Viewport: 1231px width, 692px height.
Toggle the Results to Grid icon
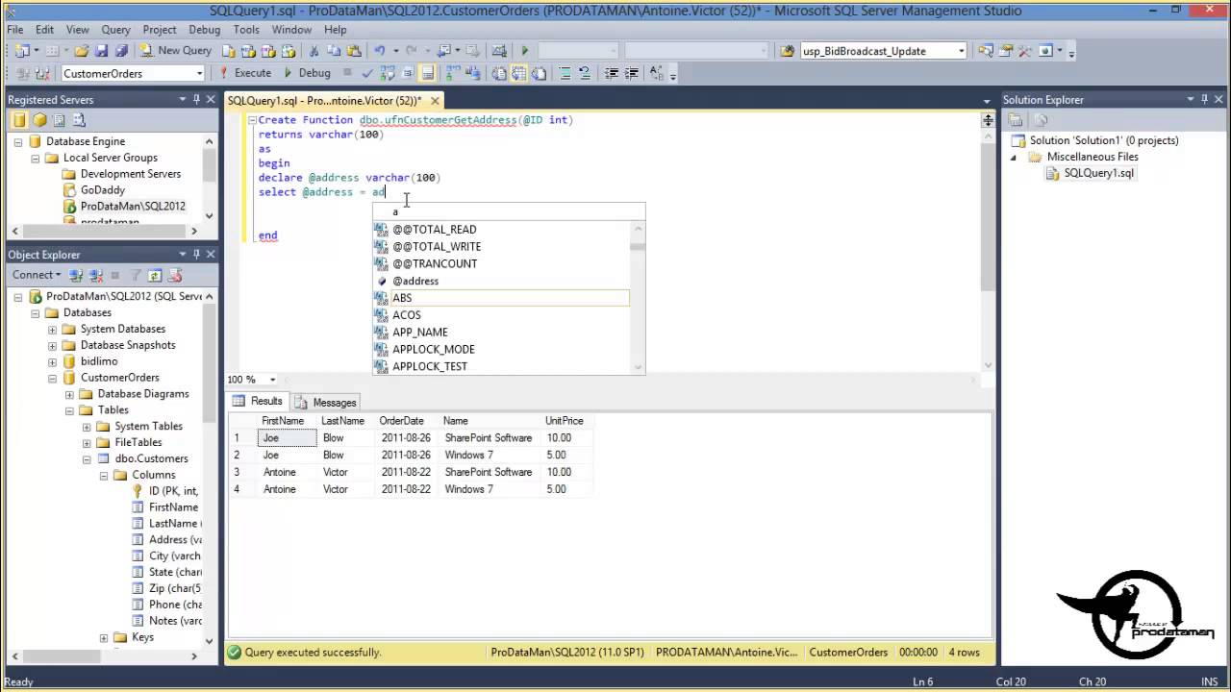point(518,73)
